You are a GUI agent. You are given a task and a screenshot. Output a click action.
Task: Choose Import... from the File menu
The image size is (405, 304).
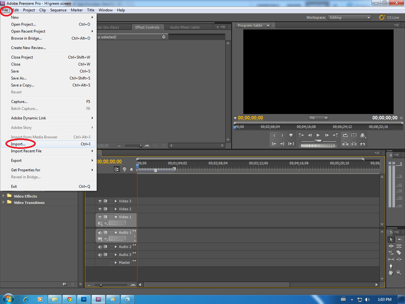click(x=48, y=144)
